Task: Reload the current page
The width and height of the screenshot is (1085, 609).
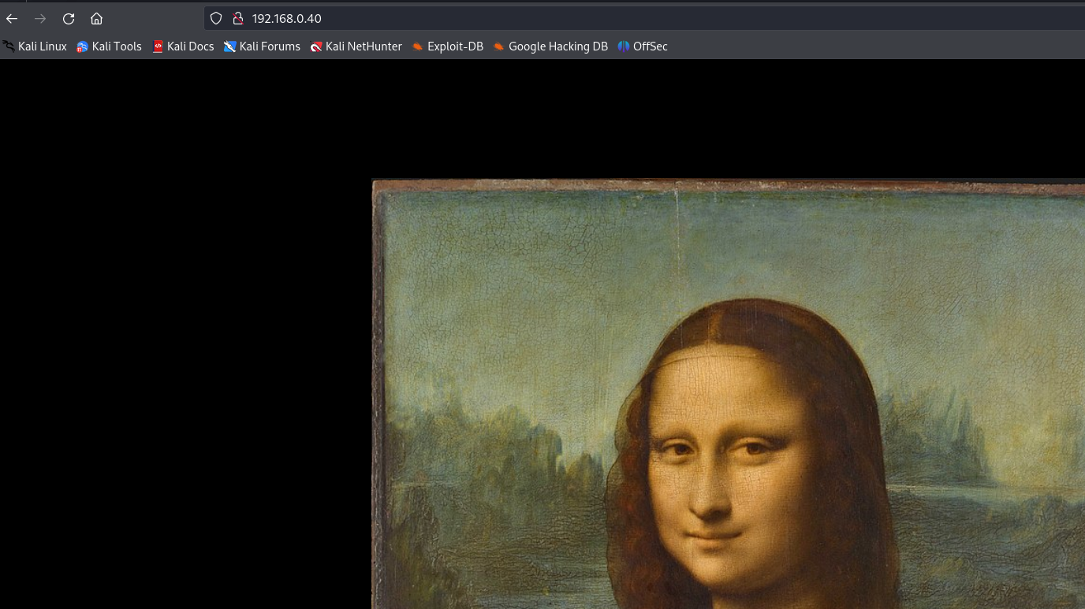Action: pos(69,18)
